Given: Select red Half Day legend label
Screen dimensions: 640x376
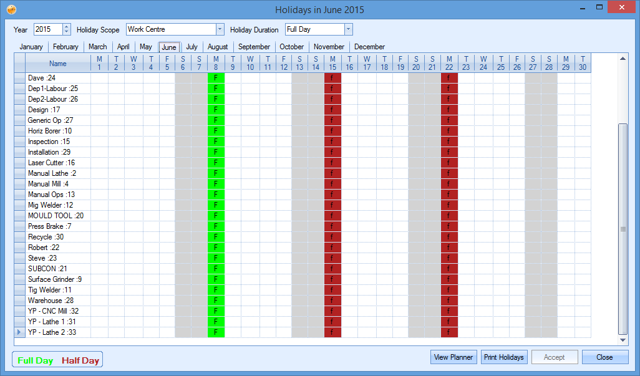Looking at the screenshot, I should click(80, 360).
